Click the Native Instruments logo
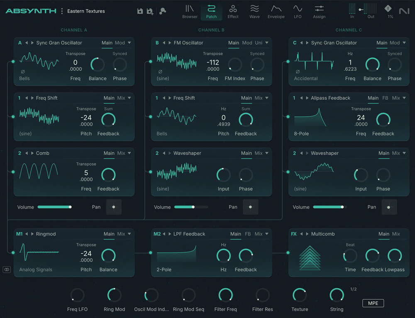This screenshot has height=318, width=415. click(x=404, y=11)
